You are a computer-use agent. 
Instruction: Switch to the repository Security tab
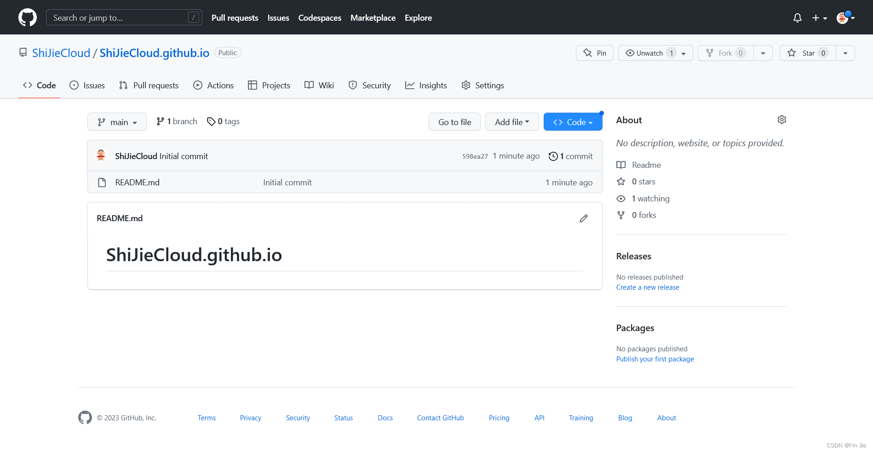pyautogui.click(x=370, y=85)
